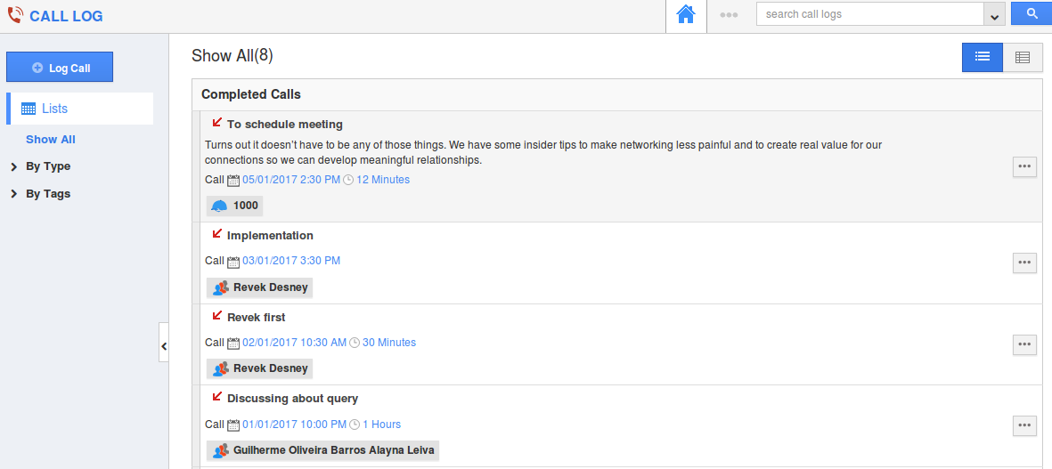Open the search call logs dropdown arrow

[x=994, y=15]
